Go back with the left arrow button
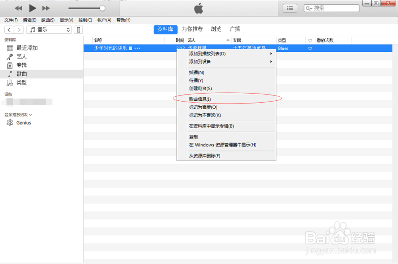This screenshot has height=264, width=398. (9, 30)
